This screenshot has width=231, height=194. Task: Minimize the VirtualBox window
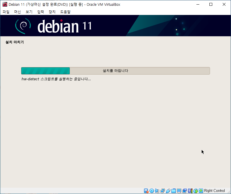[198, 4]
